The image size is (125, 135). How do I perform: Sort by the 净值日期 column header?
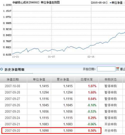pyautogui.click(x=12, y=79)
